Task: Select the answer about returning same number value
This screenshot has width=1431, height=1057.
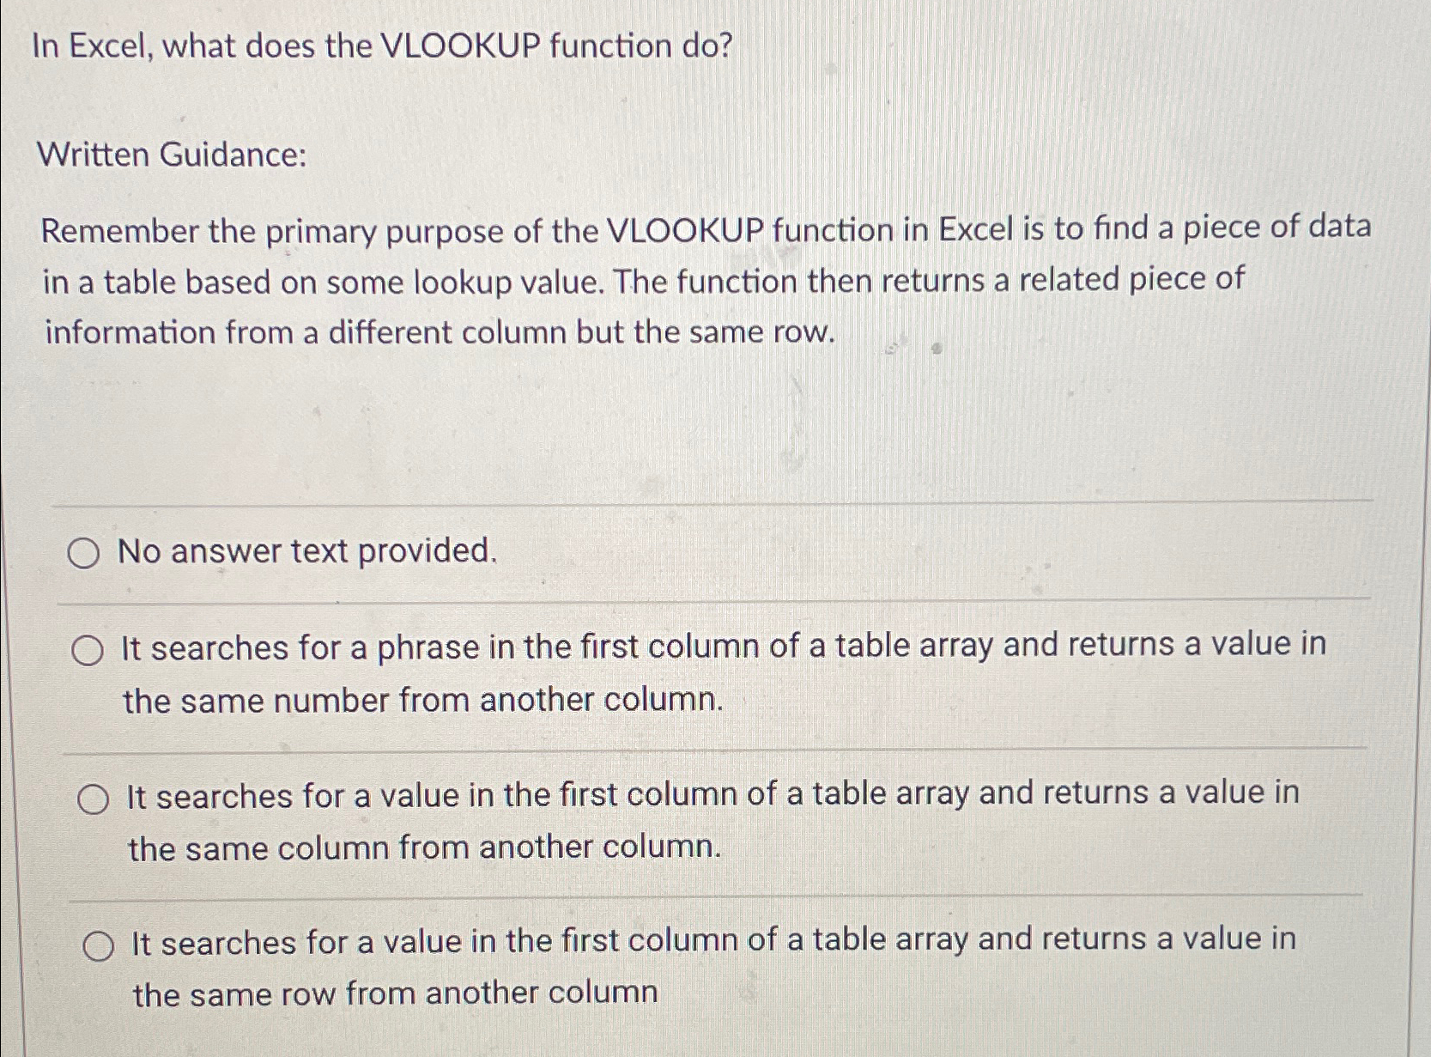Action: (x=89, y=651)
